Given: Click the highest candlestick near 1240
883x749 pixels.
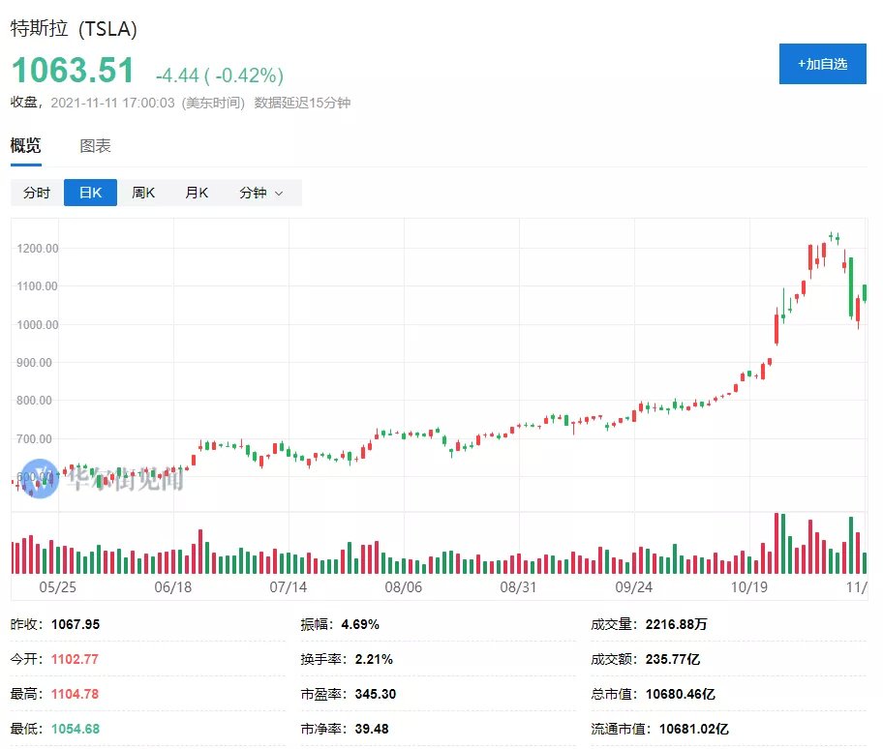Looking at the screenshot, I should 831,236.
